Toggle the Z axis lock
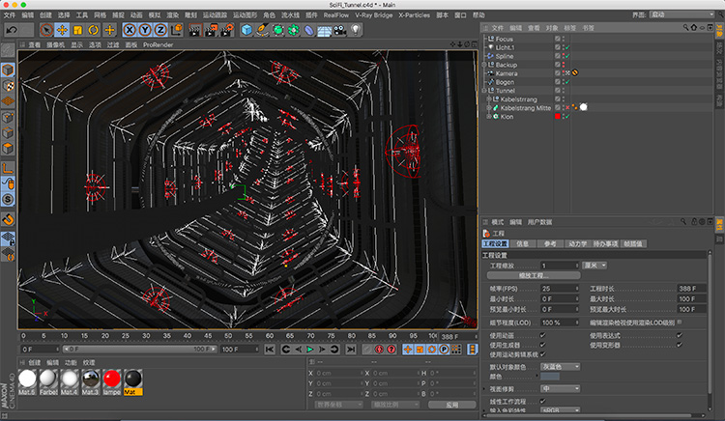The width and height of the screenshot is (725, 421). pyautogui.click(x=160, y=30)
